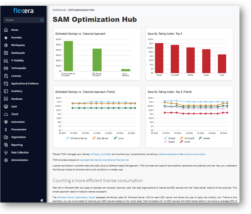251x214 pixels.
Task: Go to Favorites menu item
Action: coord(16,37)
